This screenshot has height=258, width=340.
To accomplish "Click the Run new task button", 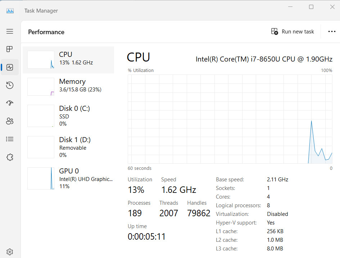I will coord(293,32).
